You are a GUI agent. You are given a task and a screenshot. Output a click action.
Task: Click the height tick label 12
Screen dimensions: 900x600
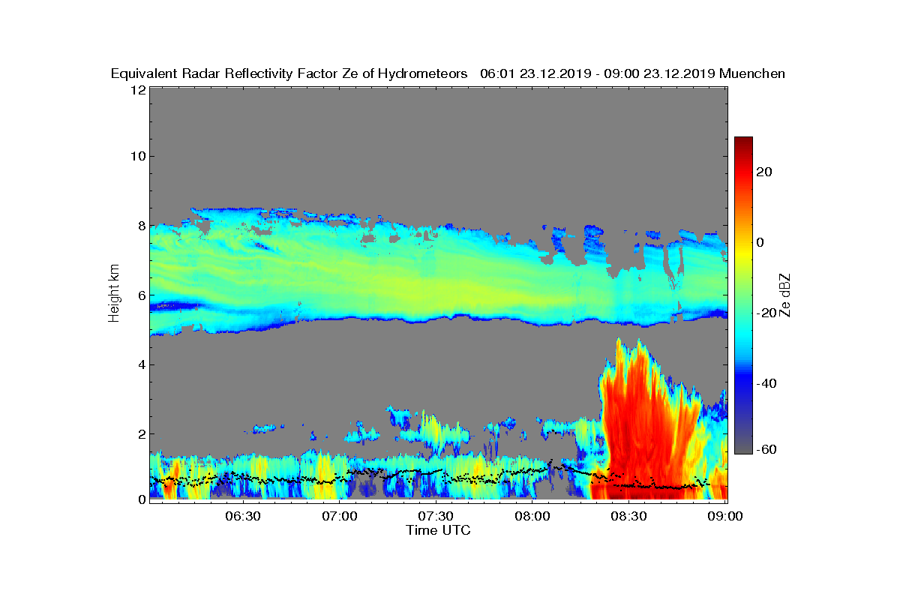[x=137, y=89]
